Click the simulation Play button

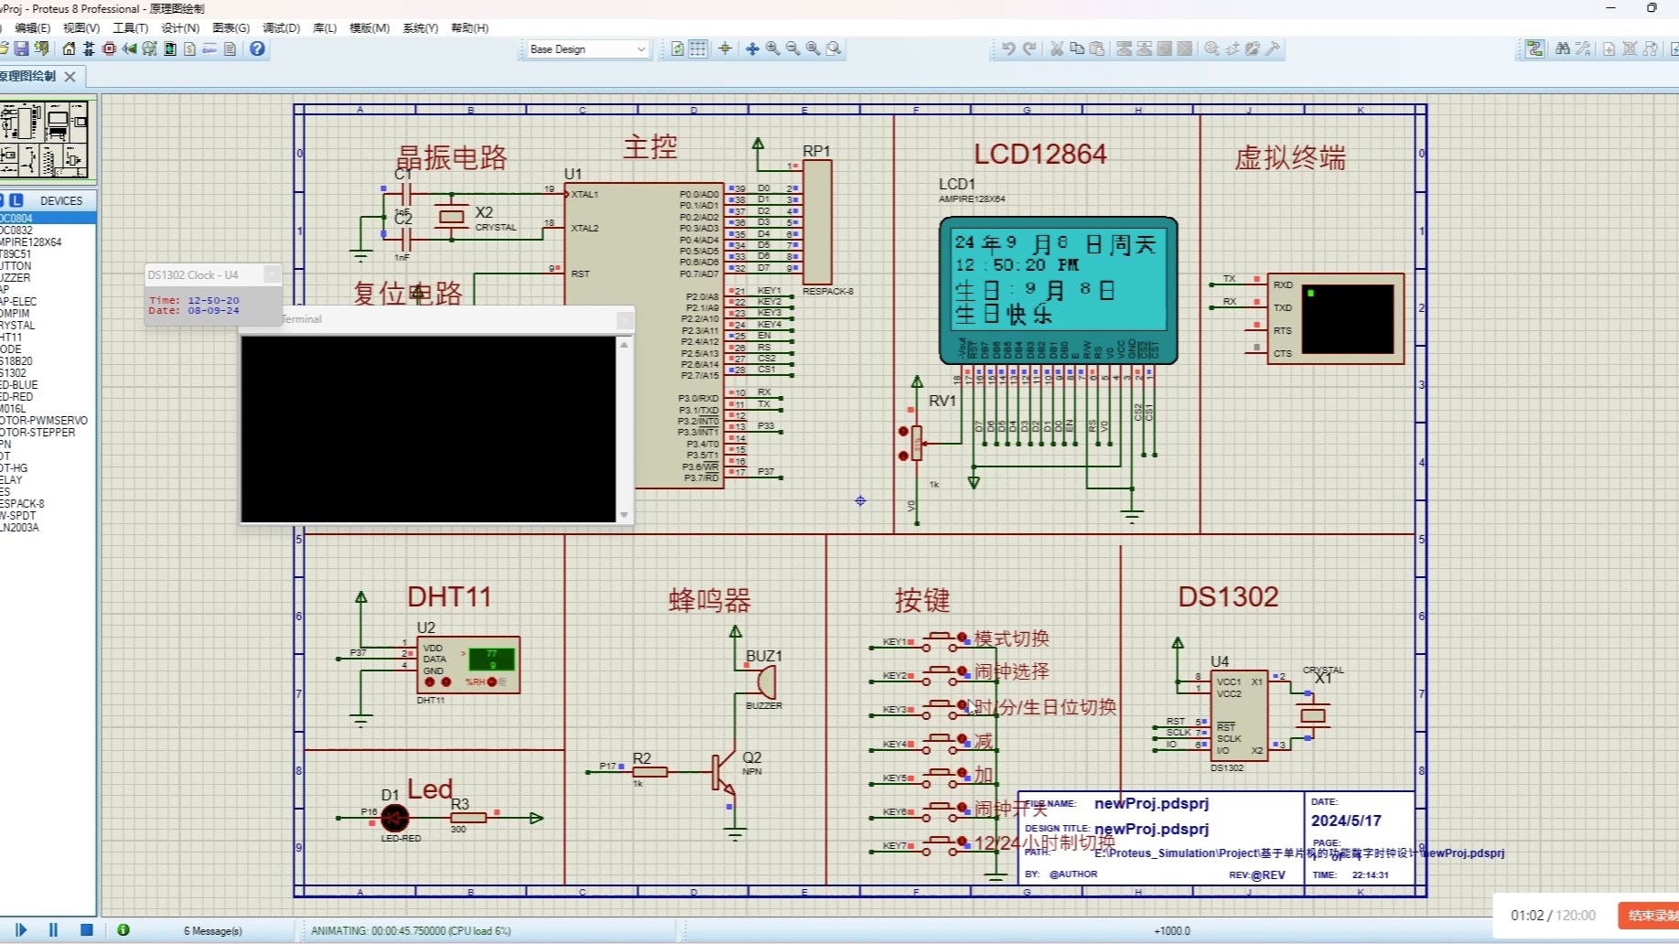[21, 929]
